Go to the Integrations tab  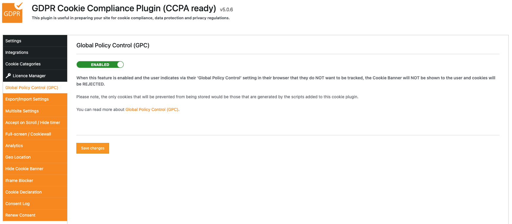coord(17,52)
